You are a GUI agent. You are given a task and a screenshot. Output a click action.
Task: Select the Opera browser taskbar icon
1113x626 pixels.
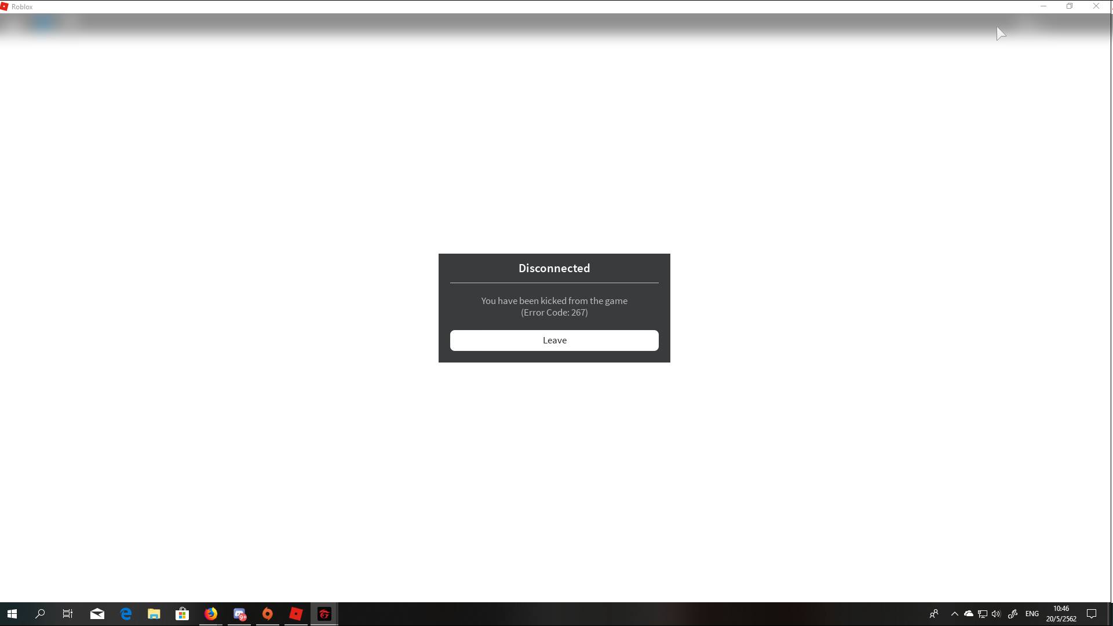[x=268, y=614]
